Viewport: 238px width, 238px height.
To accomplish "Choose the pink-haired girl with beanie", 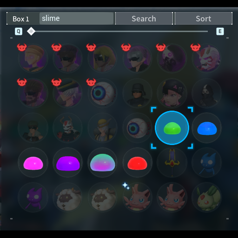I will pos(172,93).
